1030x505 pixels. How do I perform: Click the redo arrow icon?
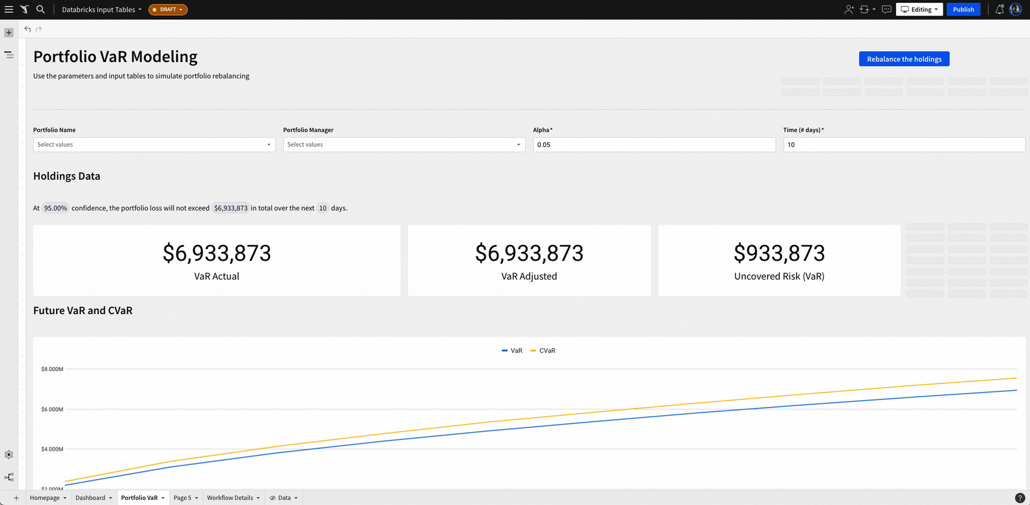tap(39, 29)
